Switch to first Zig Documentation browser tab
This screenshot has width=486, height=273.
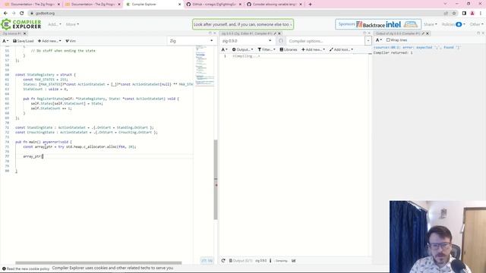tap(32, 5)
